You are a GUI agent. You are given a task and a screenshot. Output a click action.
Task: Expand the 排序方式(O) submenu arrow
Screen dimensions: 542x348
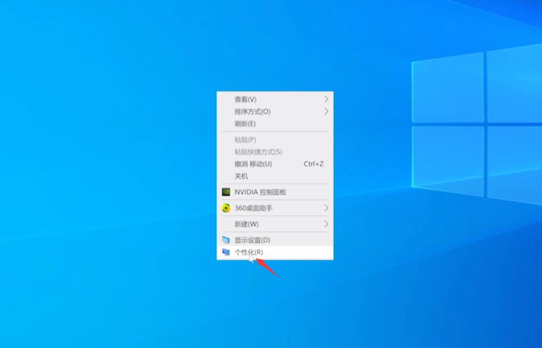[x=326, y=111]
